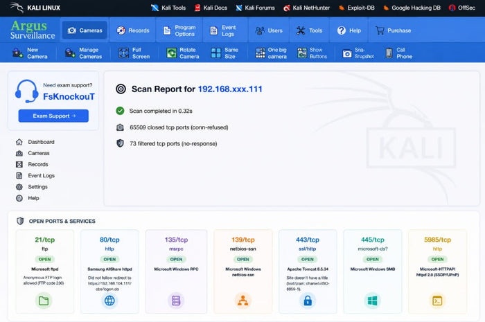This screenshot has width=485, height=322.
Task: Click the network icon on the 139/tcp card
Action: click(x=242, y=301)
